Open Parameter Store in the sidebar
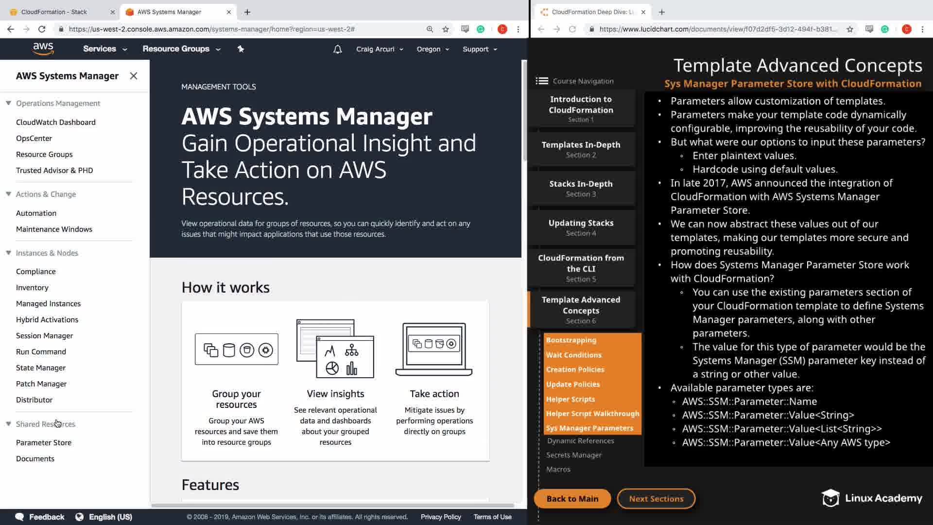 44,442
